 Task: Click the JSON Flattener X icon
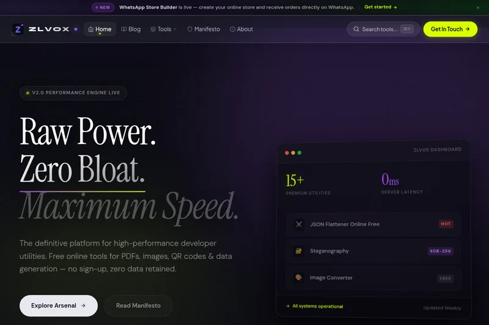click(299, 224)
